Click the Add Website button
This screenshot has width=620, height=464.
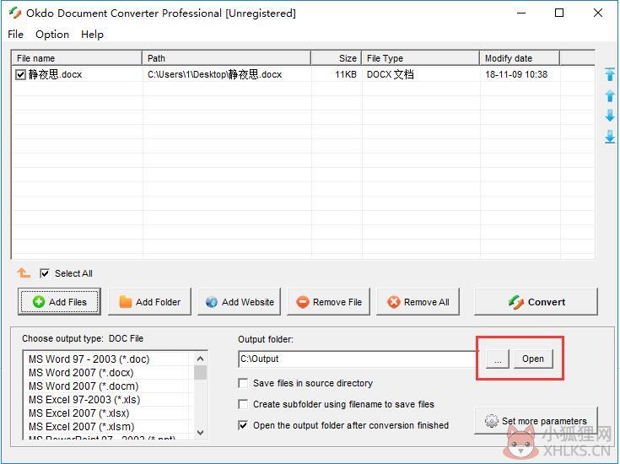[240, 301]
